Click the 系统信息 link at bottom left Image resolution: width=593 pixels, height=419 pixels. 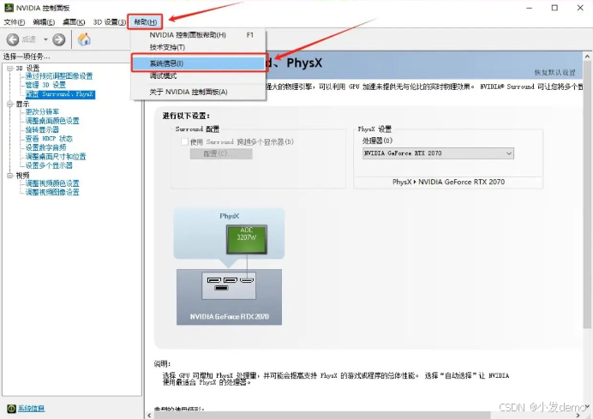(x=31, y=409)
